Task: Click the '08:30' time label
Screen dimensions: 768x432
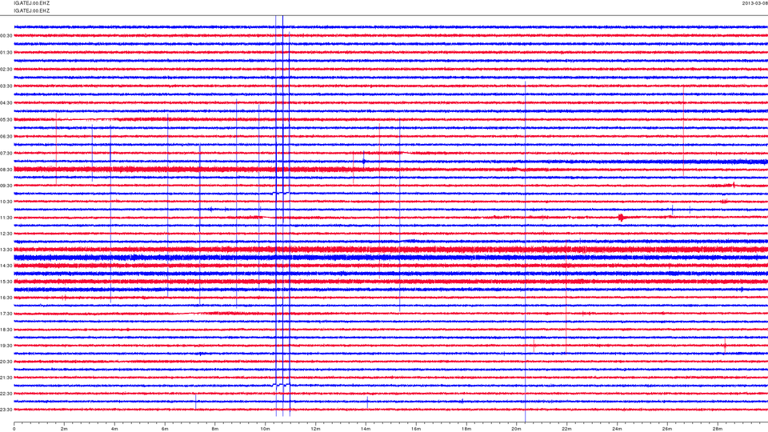Action: pos(6,170)
